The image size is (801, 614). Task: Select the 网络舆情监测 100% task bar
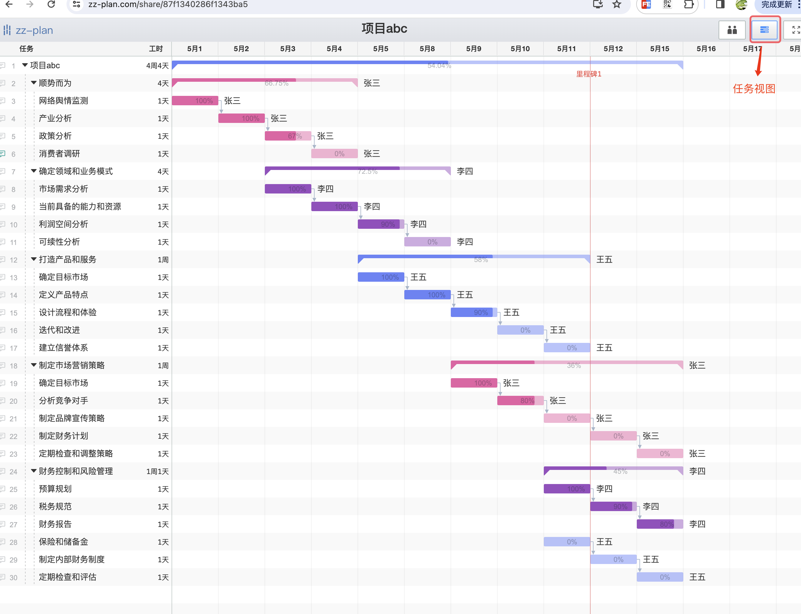195,101
